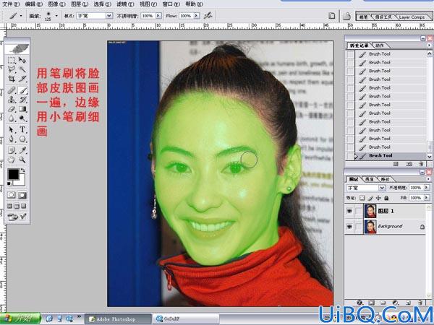Viewport: 434px width, 325px height.
Task: Switch to the 通道 (Channels) tab
Action: (x=370, y=179)
